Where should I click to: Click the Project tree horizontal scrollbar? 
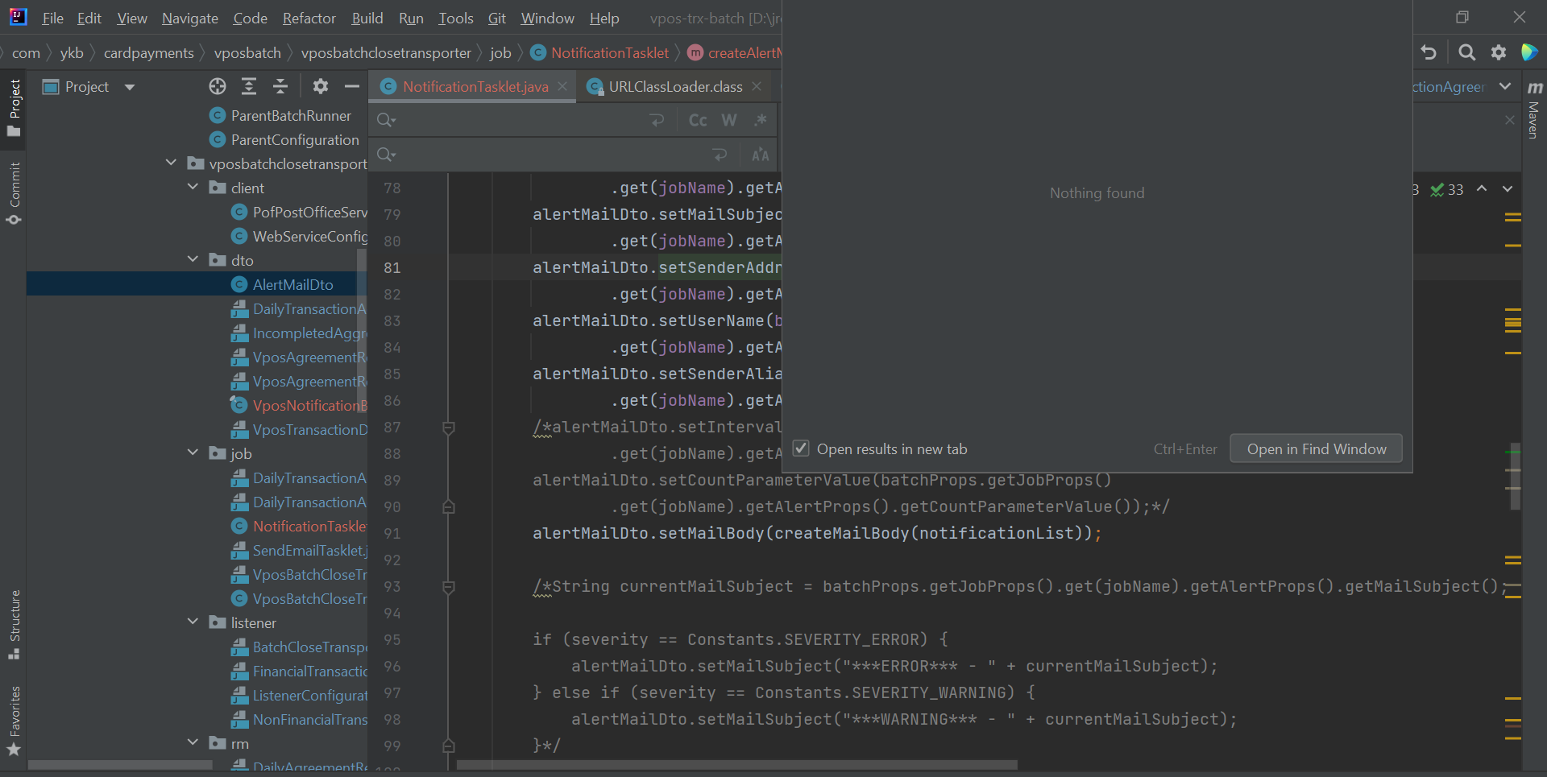pyautogui.click(x=121, y=765)
